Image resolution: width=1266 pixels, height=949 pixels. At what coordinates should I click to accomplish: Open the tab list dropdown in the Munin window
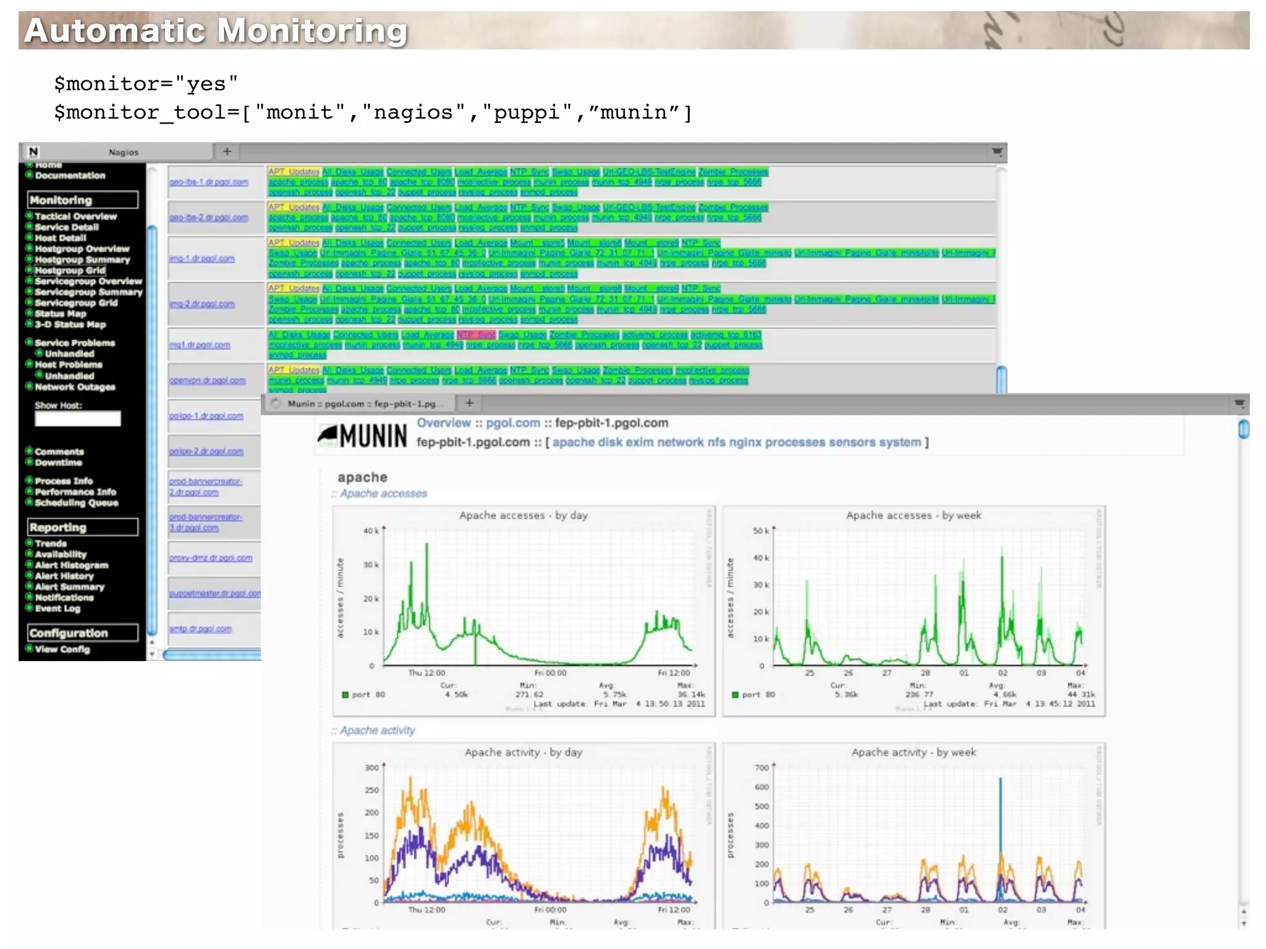[x=1239, y=403]
